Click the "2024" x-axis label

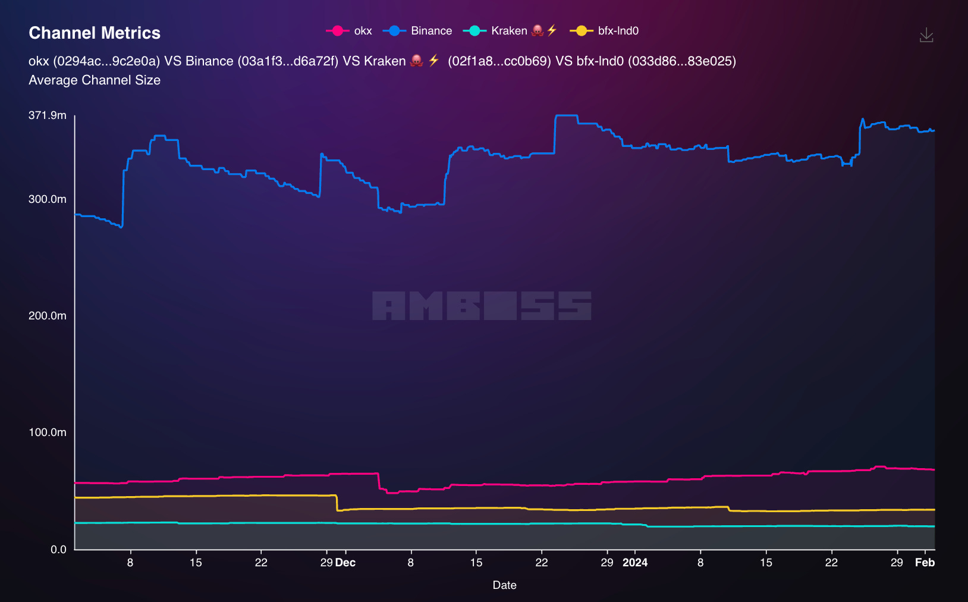pyautogui.click(x=635, y=563)
